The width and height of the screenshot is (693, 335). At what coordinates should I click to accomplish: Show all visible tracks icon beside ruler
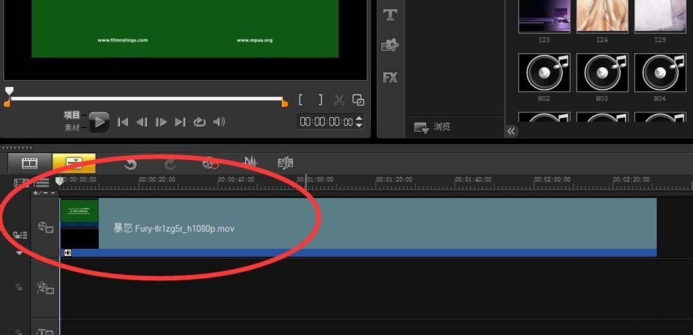[21, 182]
